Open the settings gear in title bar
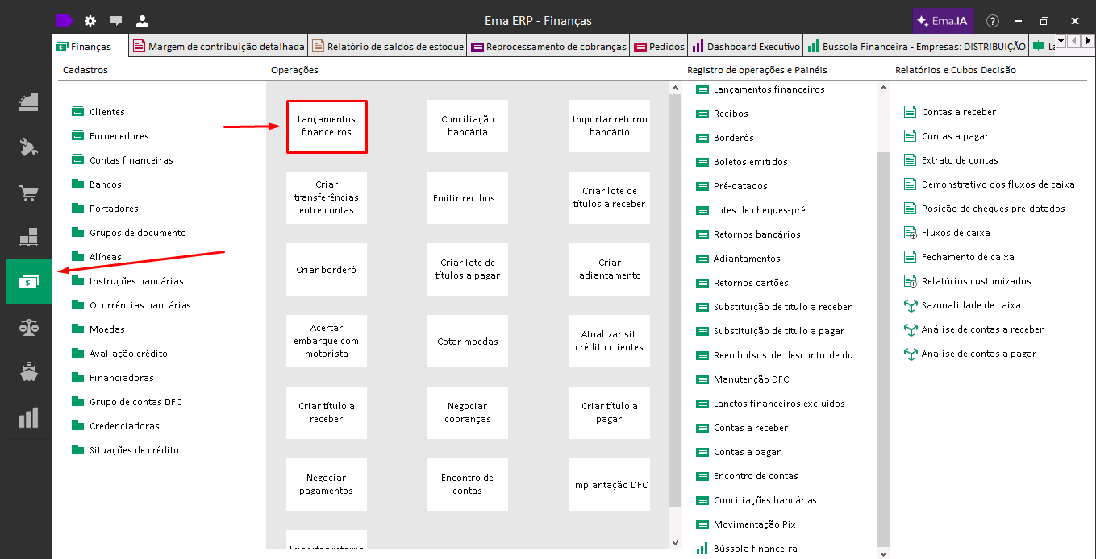Image resolution: width=1096 pixels, height=559 pixels. (90, 21)
